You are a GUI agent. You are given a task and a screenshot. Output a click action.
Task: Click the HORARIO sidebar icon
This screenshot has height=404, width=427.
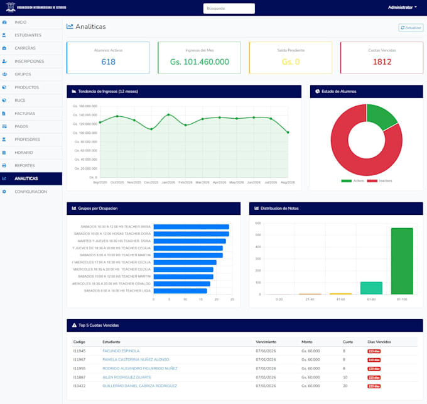pyautogui.click(x=4, y=153)
